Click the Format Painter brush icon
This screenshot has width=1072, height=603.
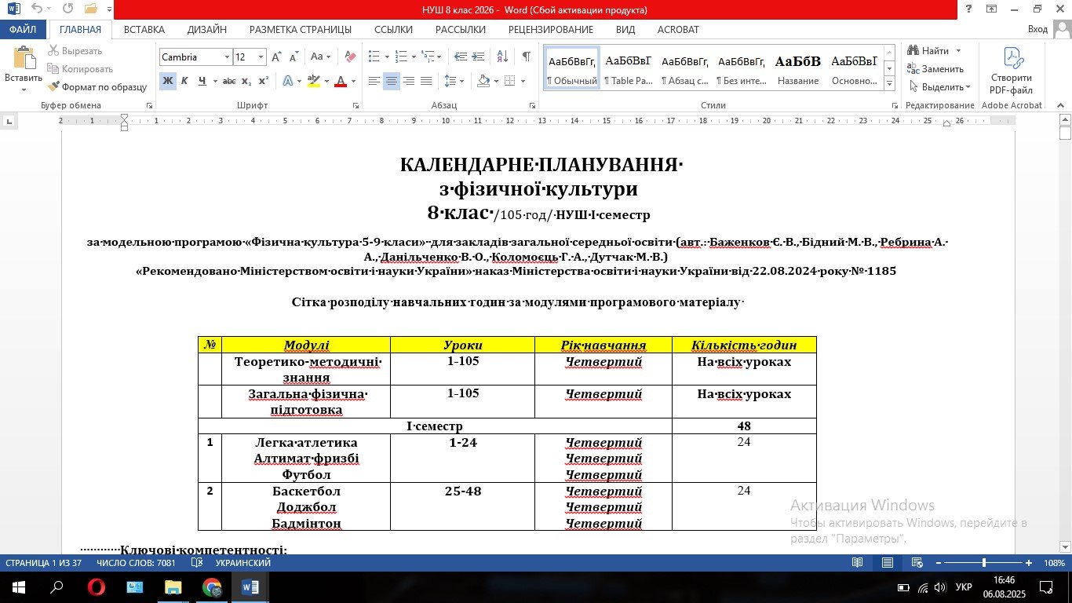point(53,87)
